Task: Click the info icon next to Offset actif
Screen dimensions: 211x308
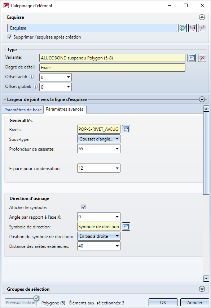Action: click(x=32, y=77)
